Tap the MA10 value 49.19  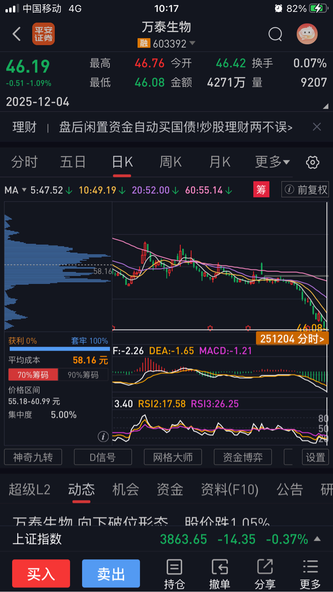tap(102, 190)
